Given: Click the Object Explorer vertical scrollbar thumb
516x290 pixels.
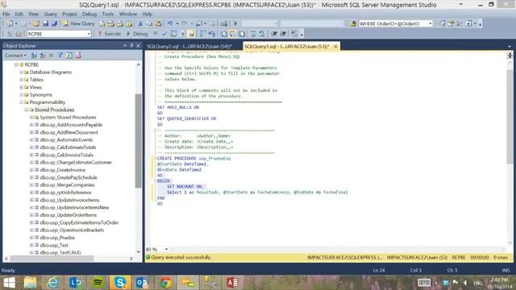Looking at the screenshot, I should (x=138, y=141).
